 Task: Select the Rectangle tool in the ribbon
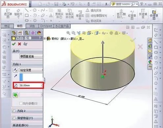pos(27,15)
